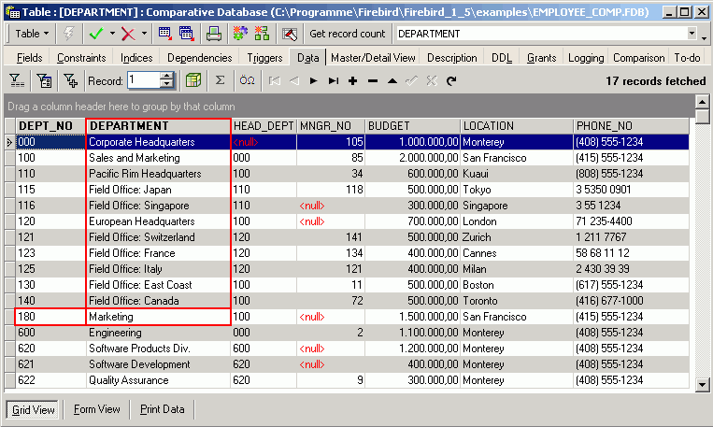
Task: Click the PHONE_NO column header
Action: click(631, 126)
